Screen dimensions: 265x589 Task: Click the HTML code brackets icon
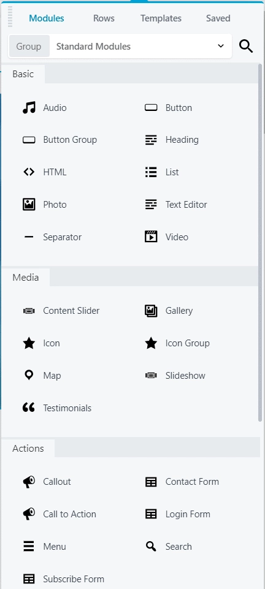coord(29,172)
